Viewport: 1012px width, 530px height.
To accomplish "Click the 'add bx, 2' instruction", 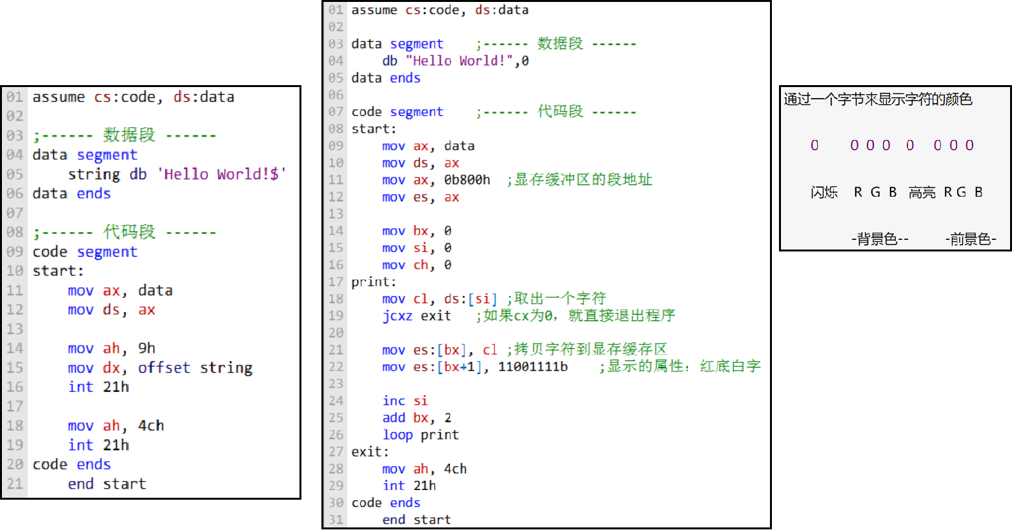I will tap(417, 418).
